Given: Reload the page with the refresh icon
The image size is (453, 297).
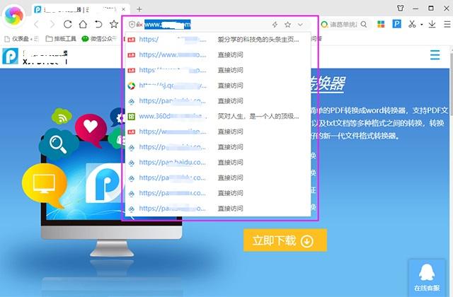Looking at the screenshot, I should click(68, 24).
